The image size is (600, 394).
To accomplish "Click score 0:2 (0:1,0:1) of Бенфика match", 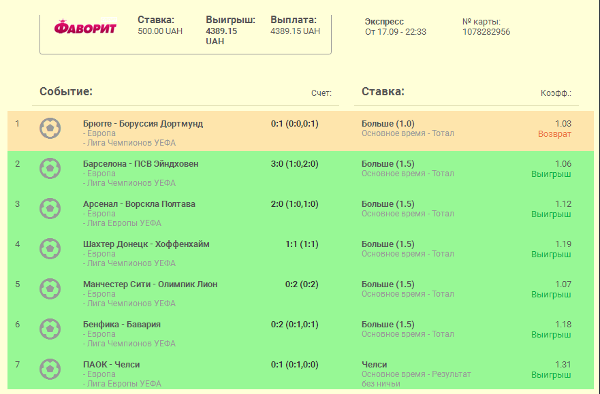I will coord(295,325).
